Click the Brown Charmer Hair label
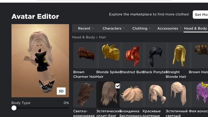208x117 pixels. point(85,74)
